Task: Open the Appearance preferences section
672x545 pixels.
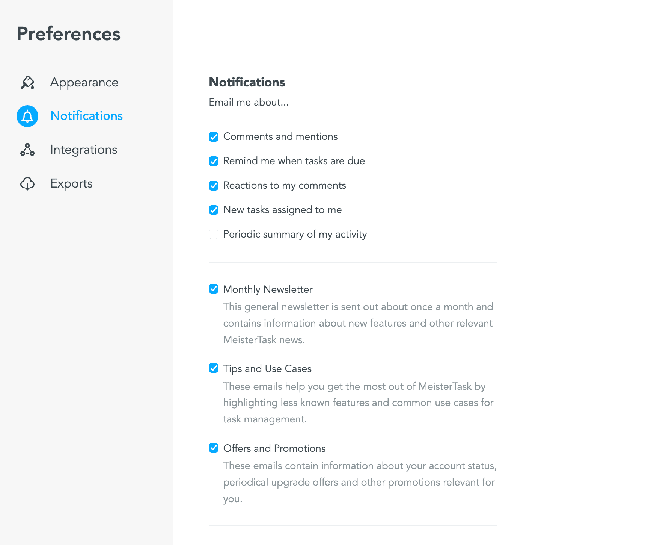Action: pos(84,82)
